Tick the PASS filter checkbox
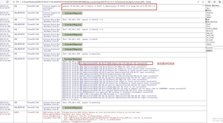The width and height of the screenshot is (223, 123). [x=206, y=24]
